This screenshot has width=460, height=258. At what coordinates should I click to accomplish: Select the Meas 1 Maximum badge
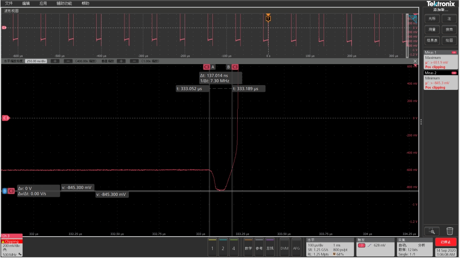pyautogui.click(x=441, y=59)
